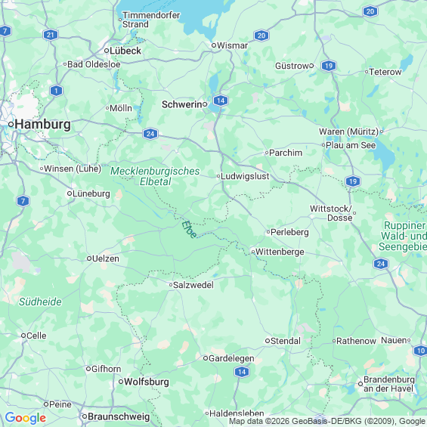The height and width of the screenshot is (427, 427).
Task: Open the Google logo link
Action: click(26, 418)
